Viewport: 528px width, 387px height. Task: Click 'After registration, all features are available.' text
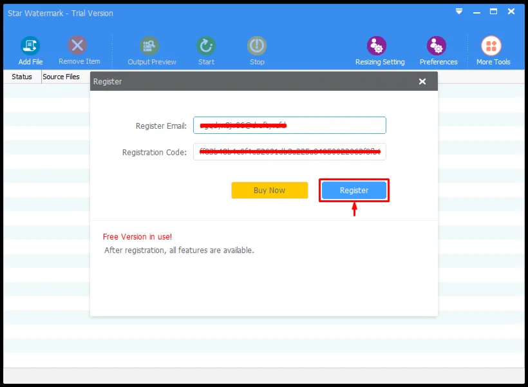pyautogui.click(x=179, y=250)
